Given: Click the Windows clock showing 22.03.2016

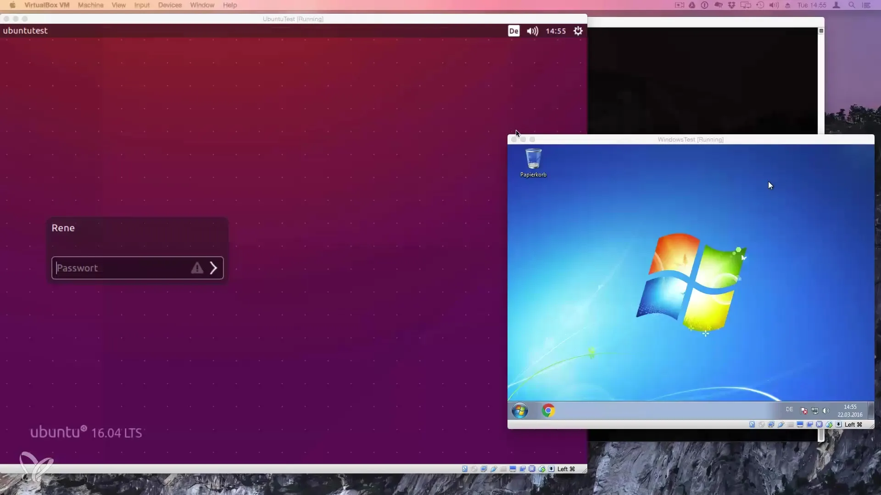Looking at the screenshot, I should (x=850, y=411).
